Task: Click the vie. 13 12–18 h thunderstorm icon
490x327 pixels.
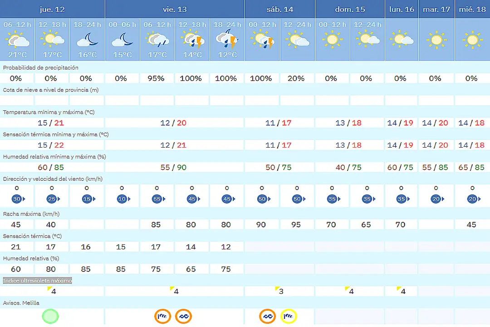Action: click(x=192, y=40)
